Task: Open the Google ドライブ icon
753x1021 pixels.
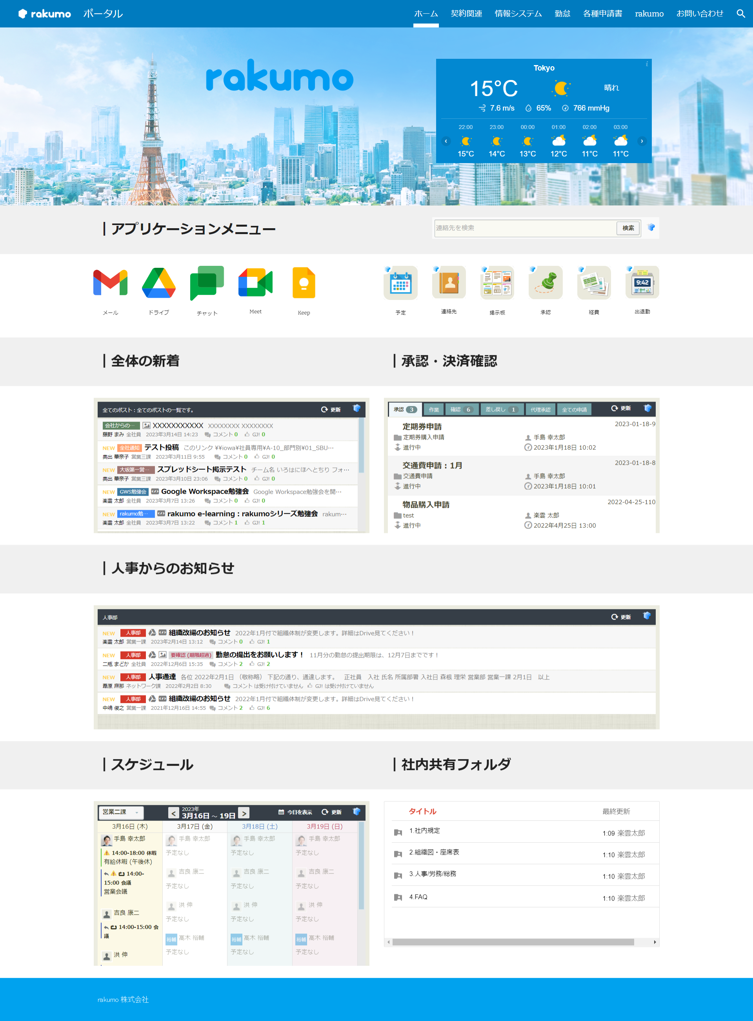Action: click(x=158, y=282)
